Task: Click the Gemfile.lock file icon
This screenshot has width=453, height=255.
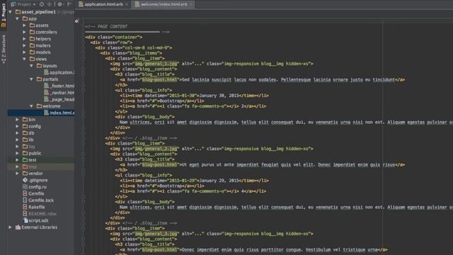Action: click(25, 200)
